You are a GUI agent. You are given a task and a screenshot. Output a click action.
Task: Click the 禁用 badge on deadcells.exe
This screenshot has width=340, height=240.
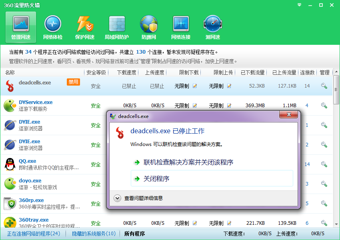73,82
